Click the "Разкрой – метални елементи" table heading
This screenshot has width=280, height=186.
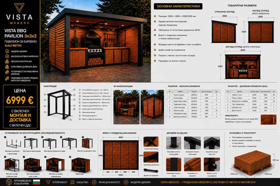tap(184, 86)
